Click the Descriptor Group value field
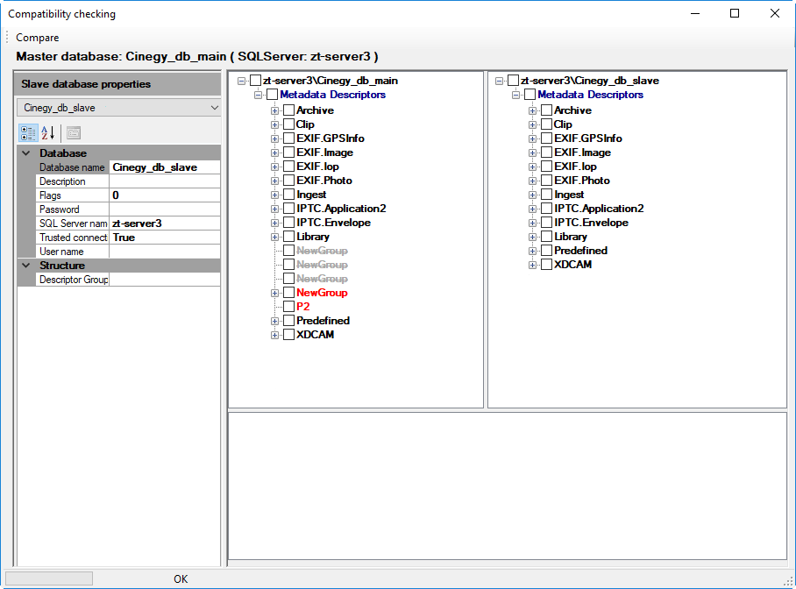796x589 pixels. tap(165, 280)
